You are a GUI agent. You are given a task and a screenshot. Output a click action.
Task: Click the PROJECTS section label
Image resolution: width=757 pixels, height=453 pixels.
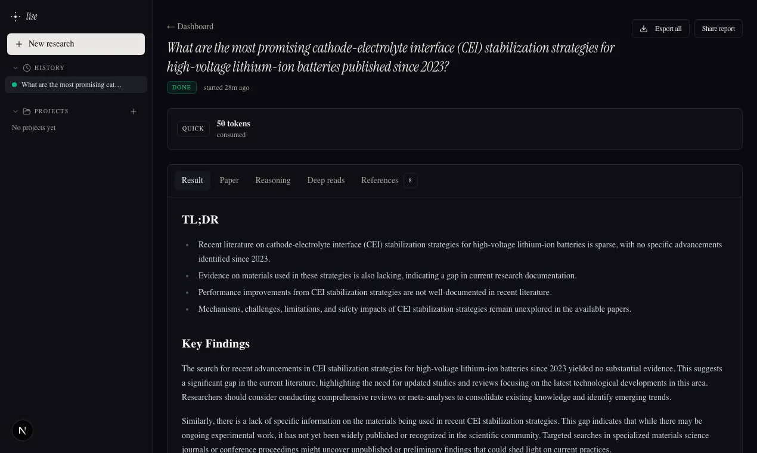(x=51, y=111)
